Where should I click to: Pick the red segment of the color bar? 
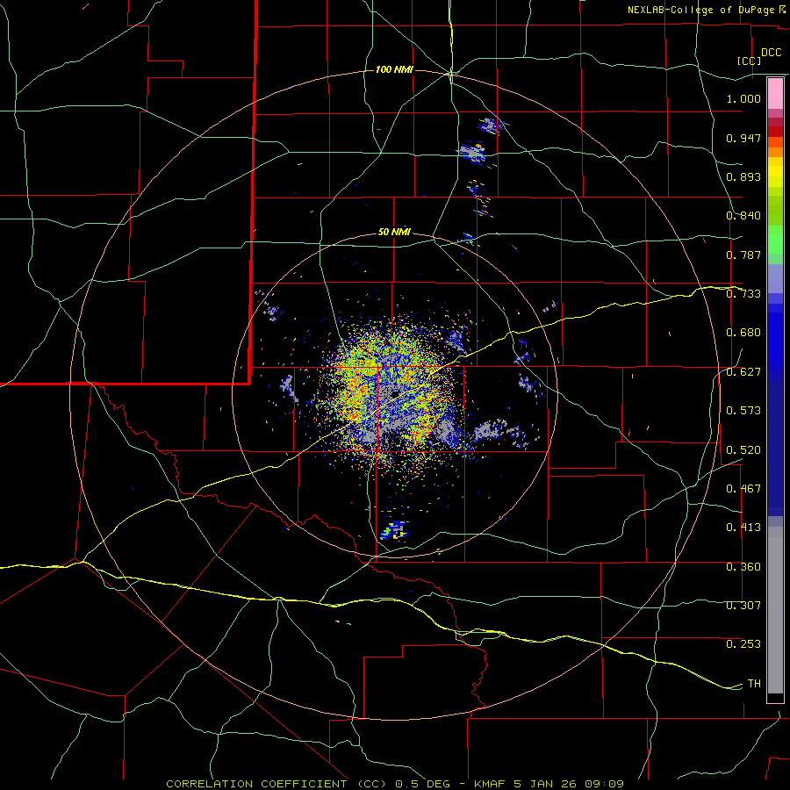(775, 132)
